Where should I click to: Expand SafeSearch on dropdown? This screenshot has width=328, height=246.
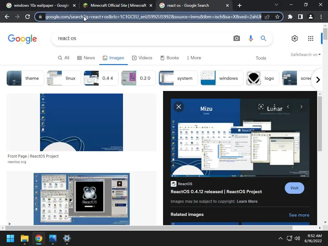(x=305, y=54)
